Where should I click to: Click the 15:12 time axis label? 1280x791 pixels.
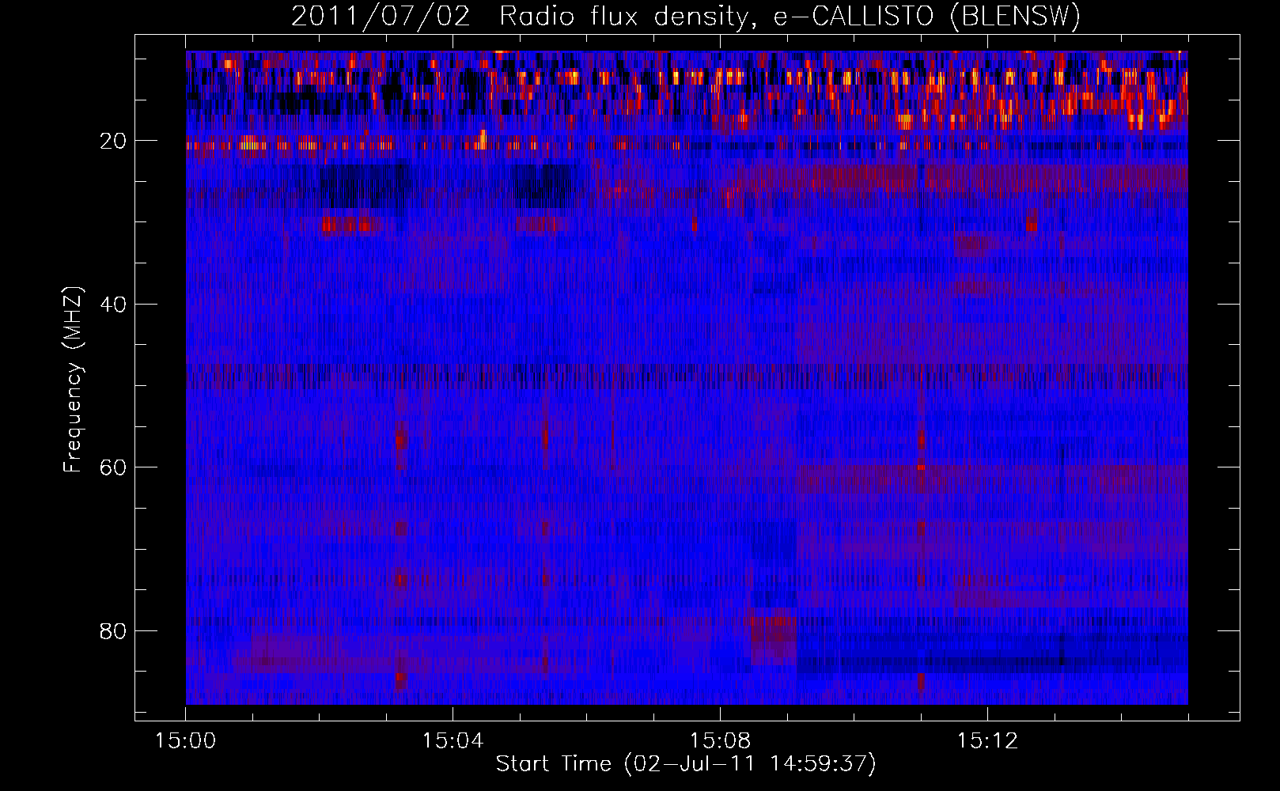pyautogui.click(x=987, y=741)
